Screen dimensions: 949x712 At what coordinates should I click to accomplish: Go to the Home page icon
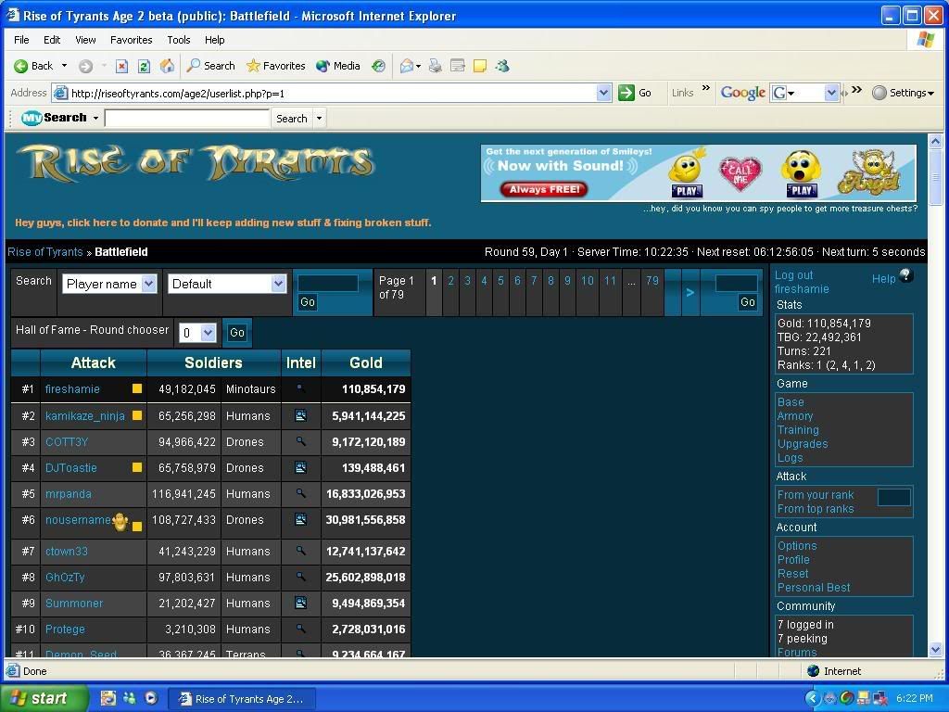pos(167,66)
